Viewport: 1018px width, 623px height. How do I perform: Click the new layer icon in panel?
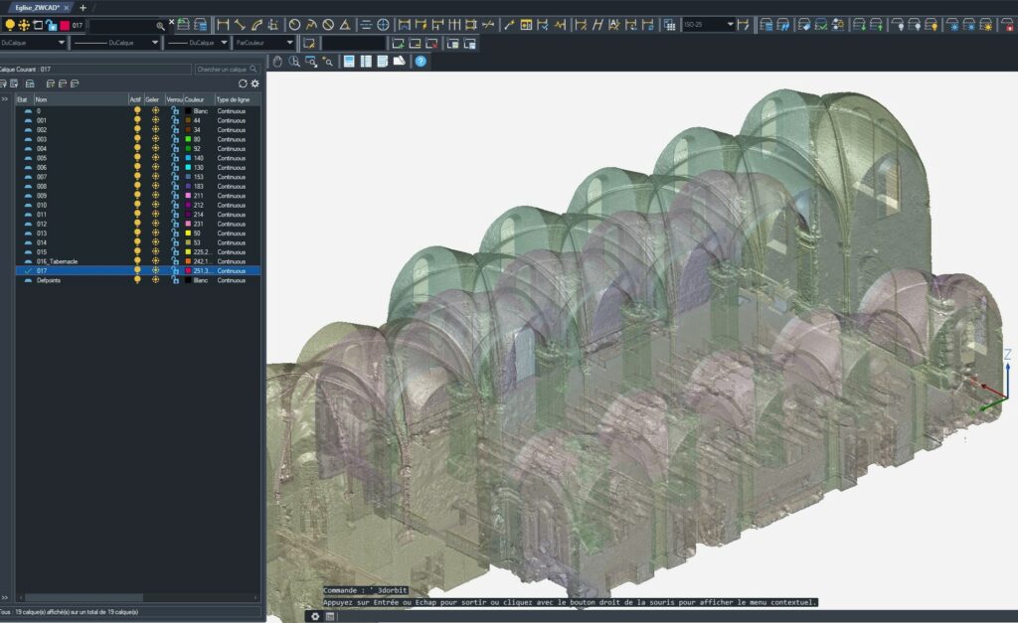coord(50,83)
